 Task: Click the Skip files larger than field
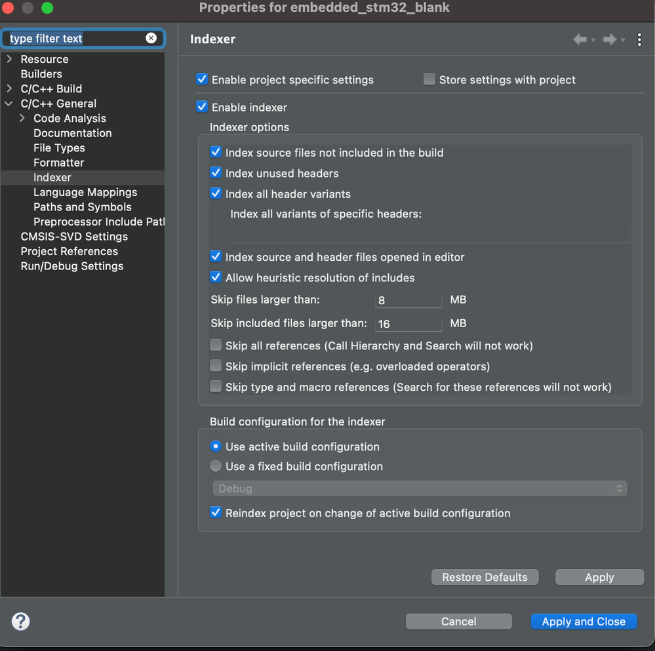coord(408,300)
